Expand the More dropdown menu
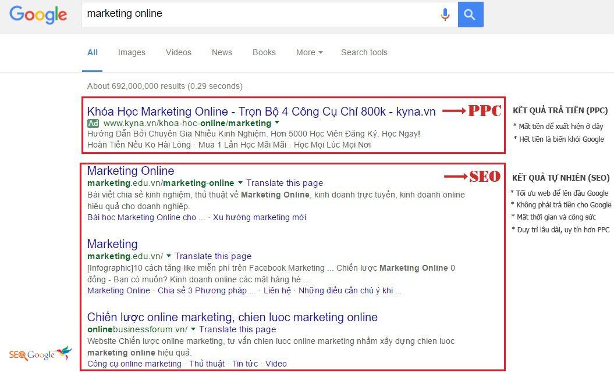Viewport: 614px width, 377px height. [310, 52]
